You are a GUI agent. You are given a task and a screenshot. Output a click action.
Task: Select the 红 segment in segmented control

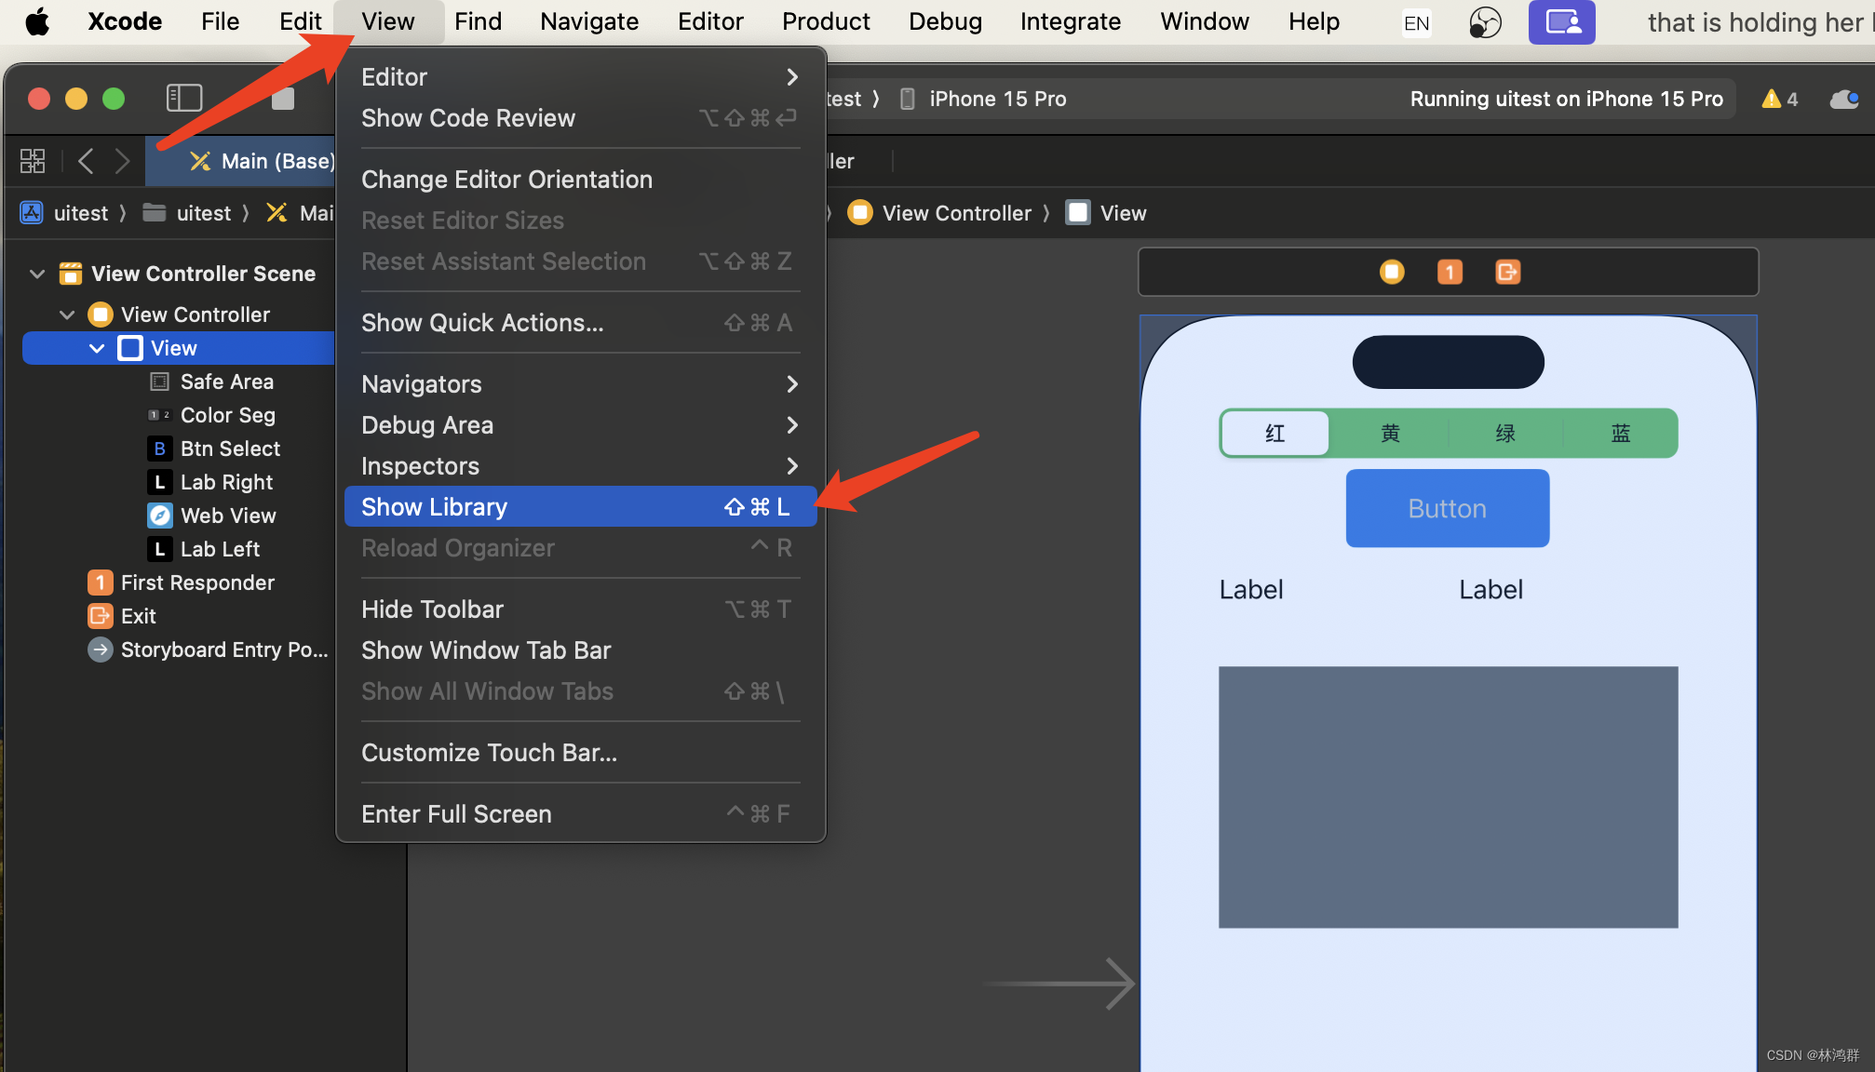coord(1275,433)
